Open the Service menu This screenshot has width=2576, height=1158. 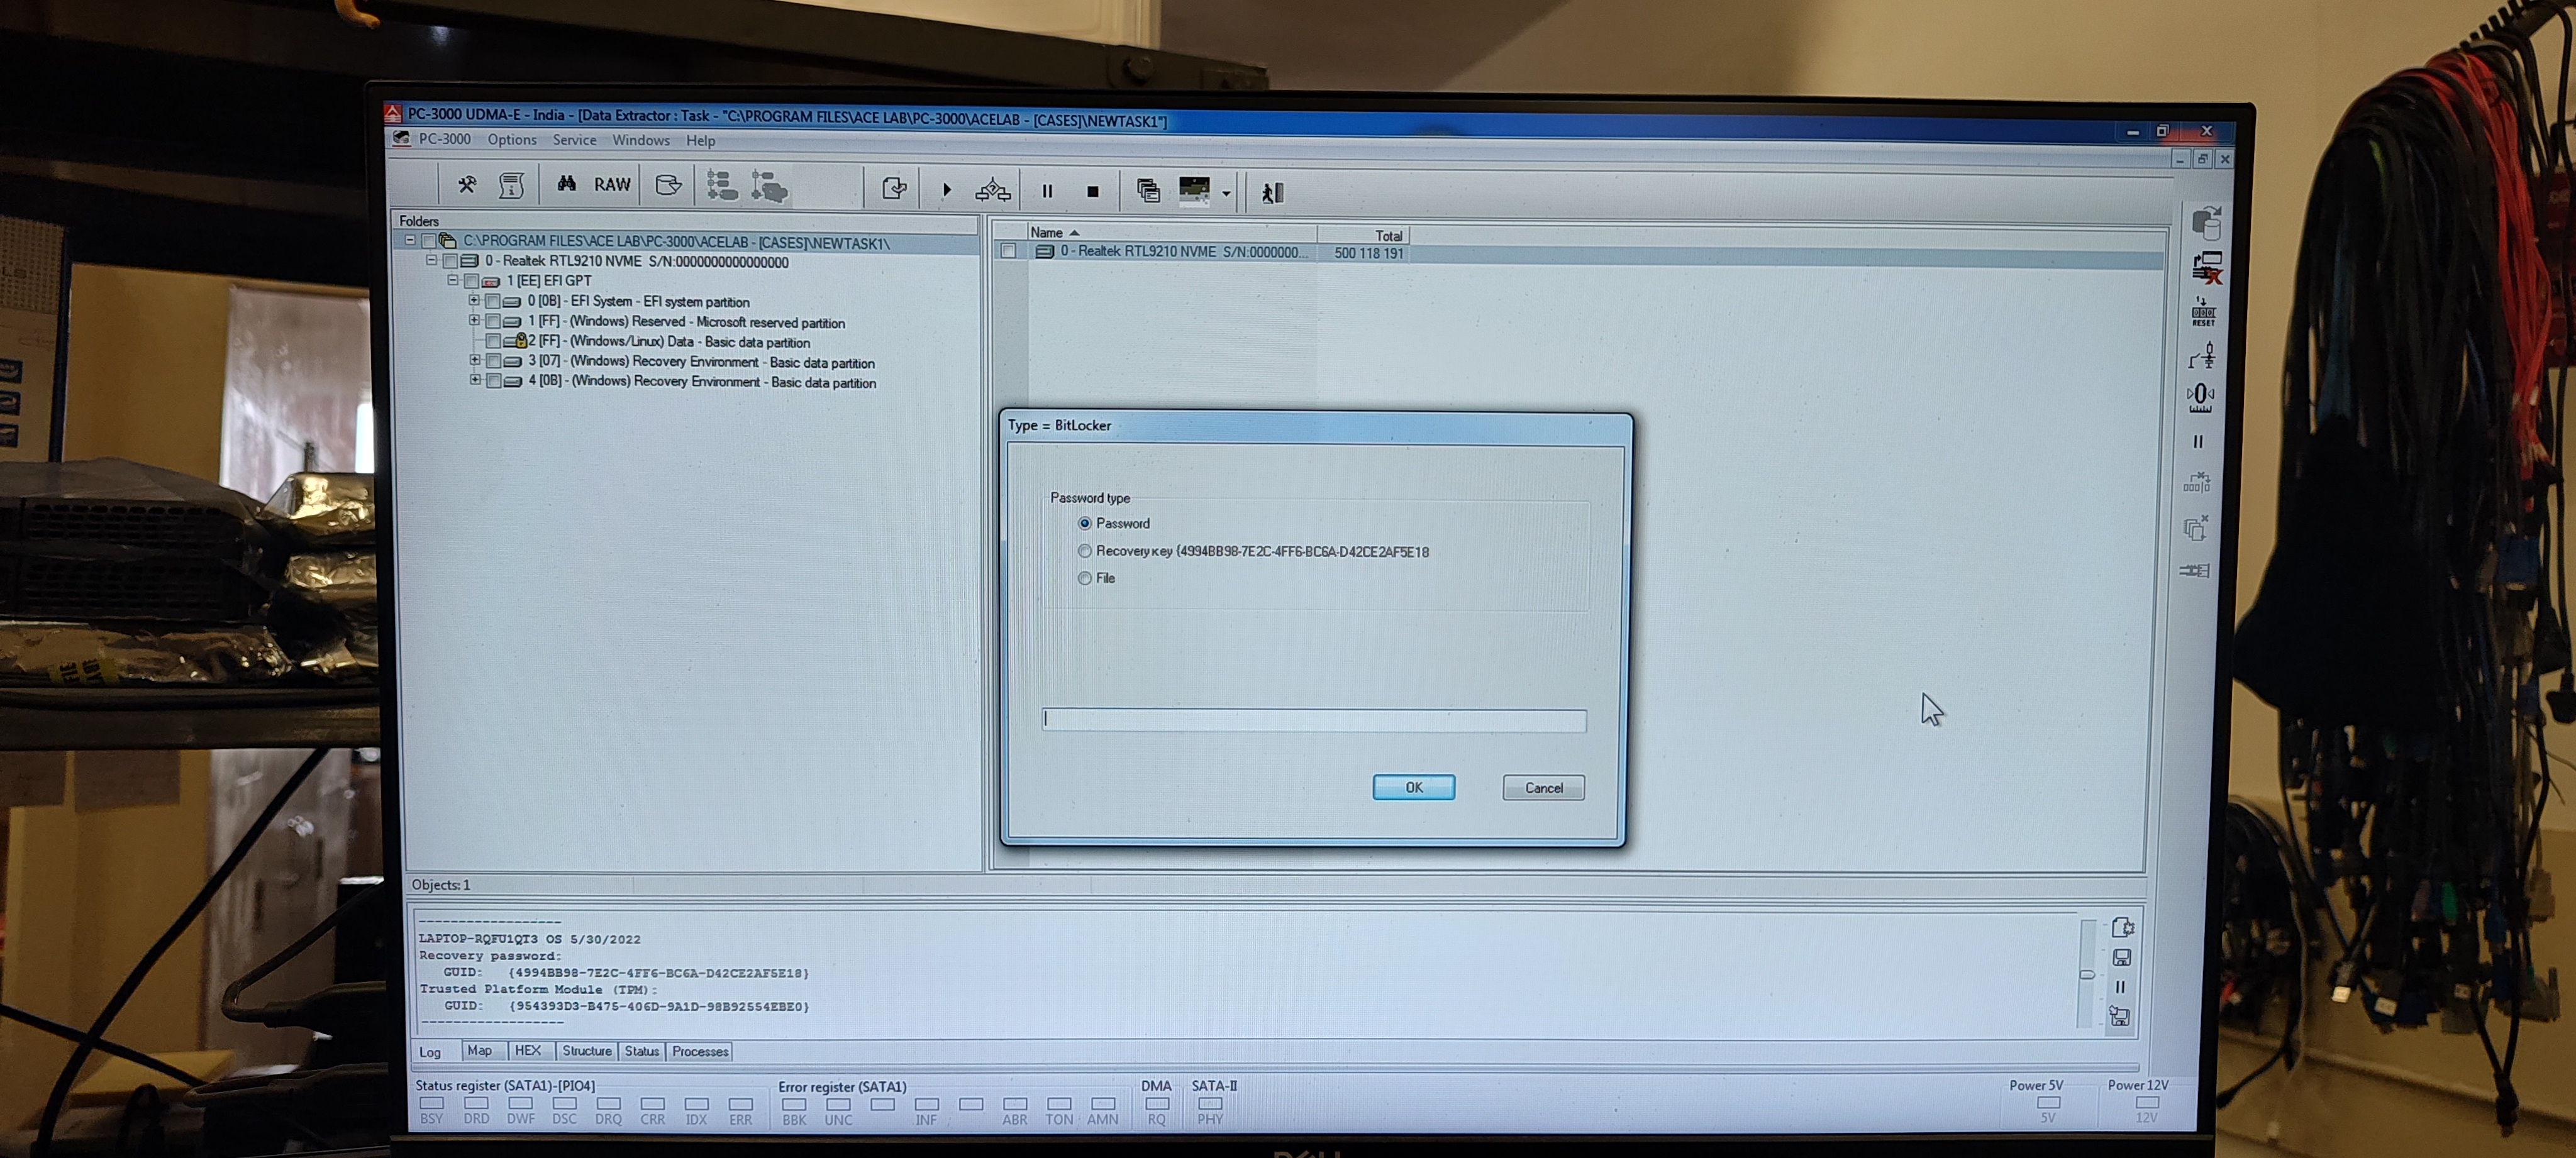coord(574,140)
